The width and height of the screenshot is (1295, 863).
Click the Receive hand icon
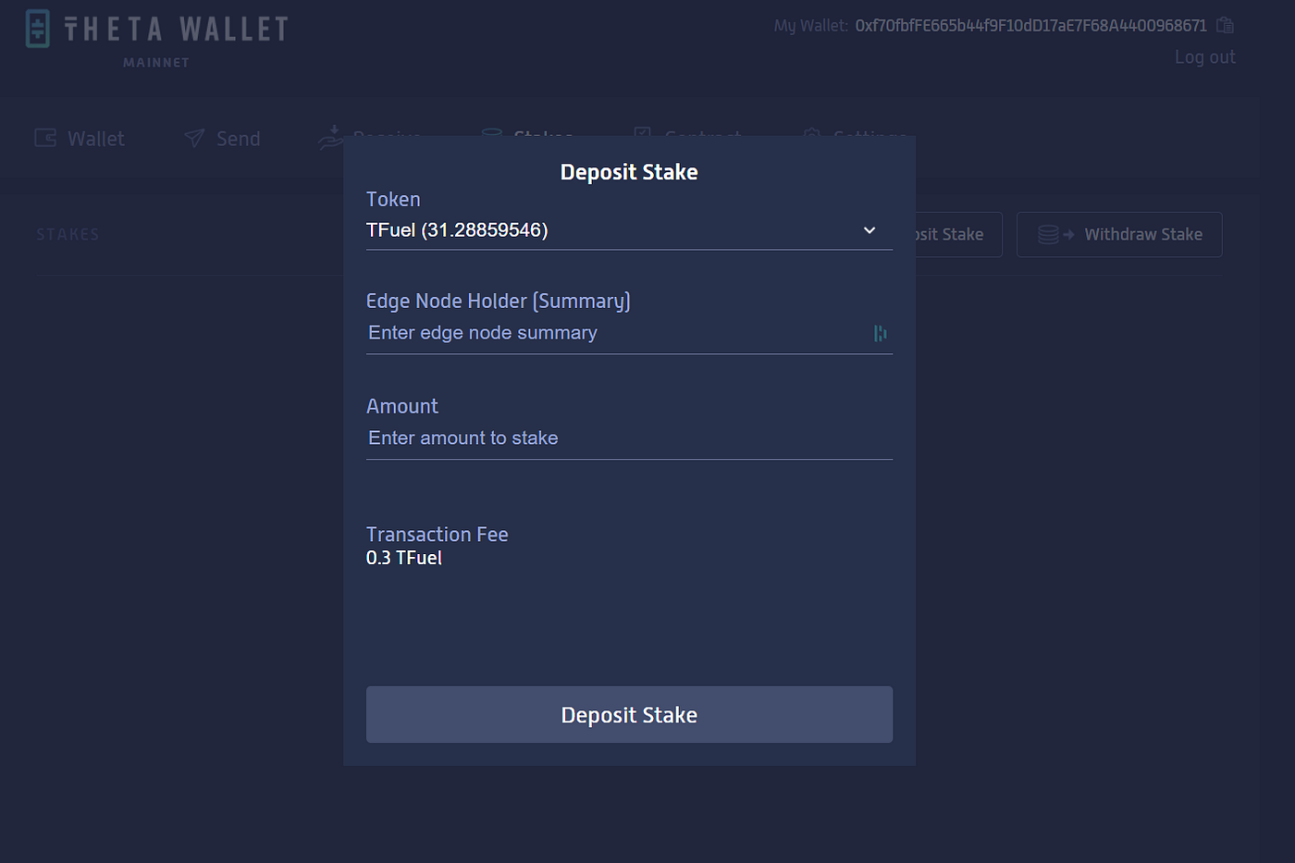tap(330, 138)
